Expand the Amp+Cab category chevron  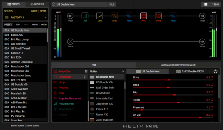point(85,77)
